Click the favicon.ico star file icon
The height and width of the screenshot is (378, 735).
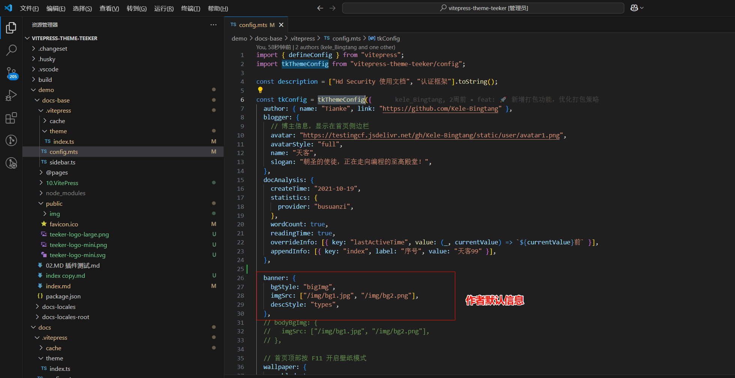click(x=44, y=224)
